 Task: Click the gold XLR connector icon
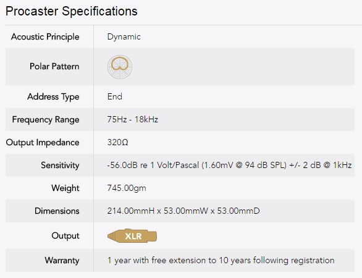tap(132, 236)
